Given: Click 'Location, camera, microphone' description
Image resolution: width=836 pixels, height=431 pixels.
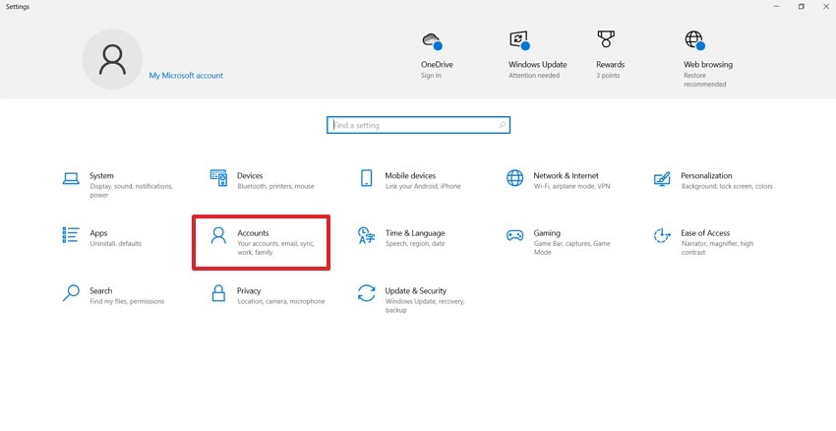Looking at the screenshot, I should pos(281,301).
